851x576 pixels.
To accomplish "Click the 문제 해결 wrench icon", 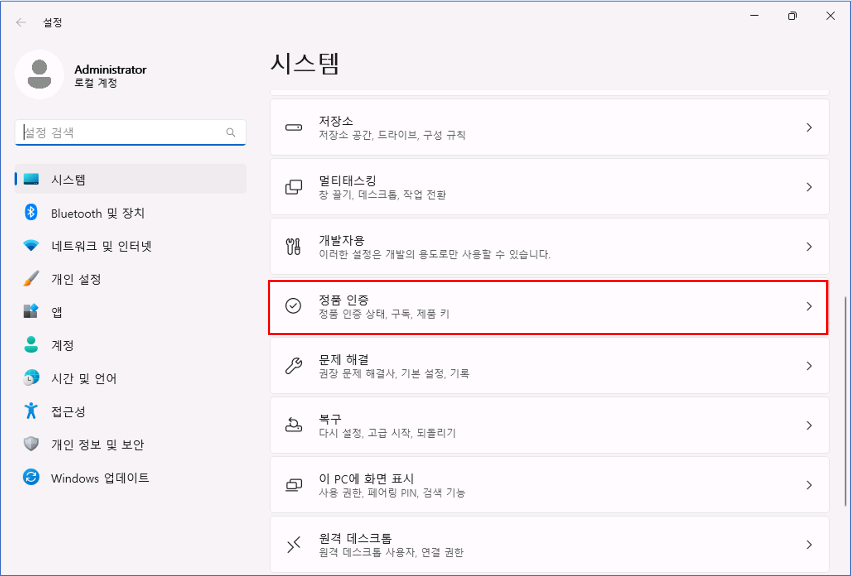I will pos(293,366).
